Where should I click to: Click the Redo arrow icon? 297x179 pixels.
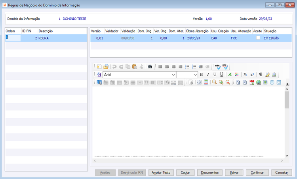click(121, 66)
